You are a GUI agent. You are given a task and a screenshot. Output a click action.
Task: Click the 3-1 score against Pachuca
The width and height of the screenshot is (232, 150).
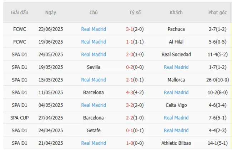(130, 29)
